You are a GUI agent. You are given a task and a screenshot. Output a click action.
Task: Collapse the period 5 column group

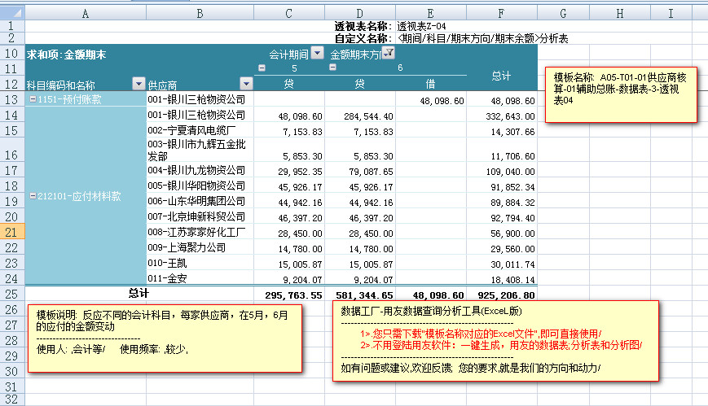[x=262, y=68]
